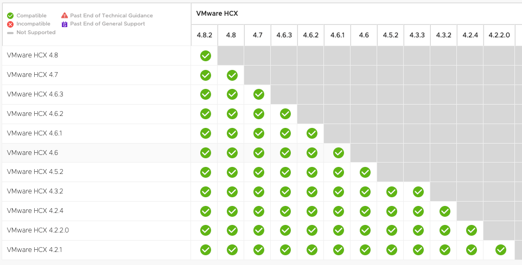Click green check for HCX 4.2.1 under column 4.2.2.0
Image resolution: width=522 pixels, height=265 pixels.
pos(500,250)
